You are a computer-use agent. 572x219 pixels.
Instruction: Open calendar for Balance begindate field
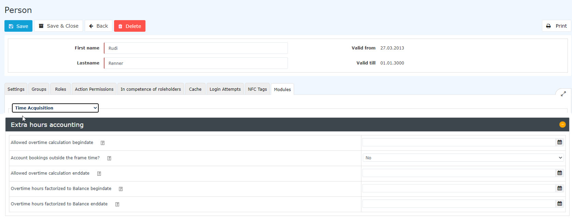click(560, 188)
